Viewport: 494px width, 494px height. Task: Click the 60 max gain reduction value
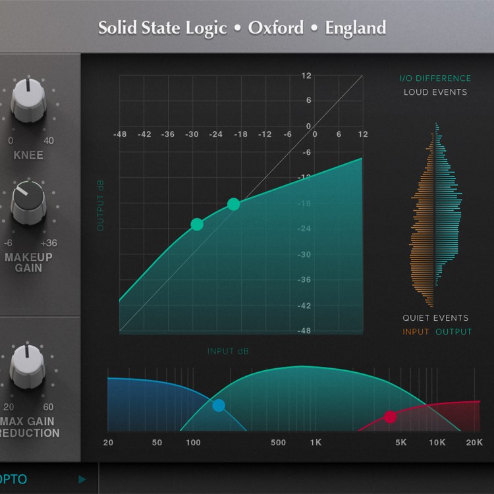(48, 407)
